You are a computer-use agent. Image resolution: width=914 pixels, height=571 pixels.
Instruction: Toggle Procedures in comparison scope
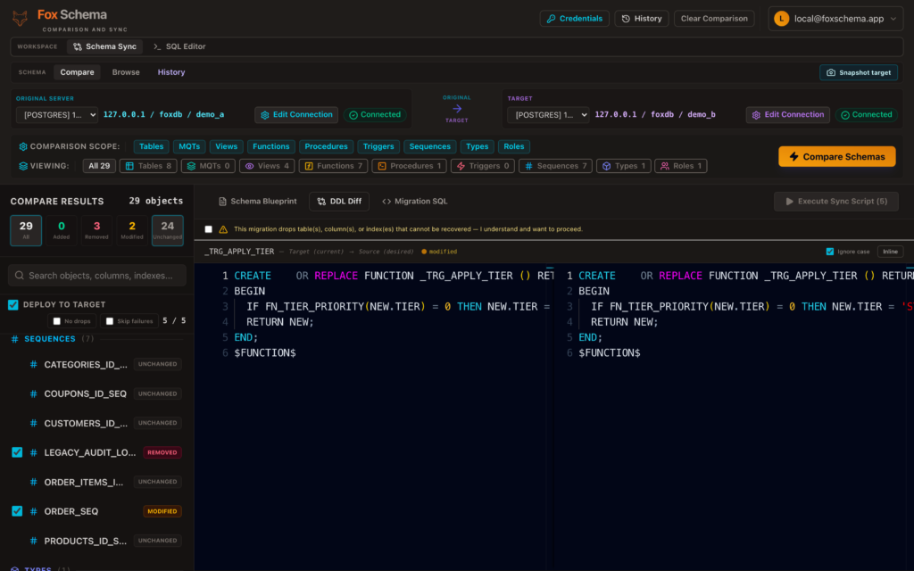point(326,147)
